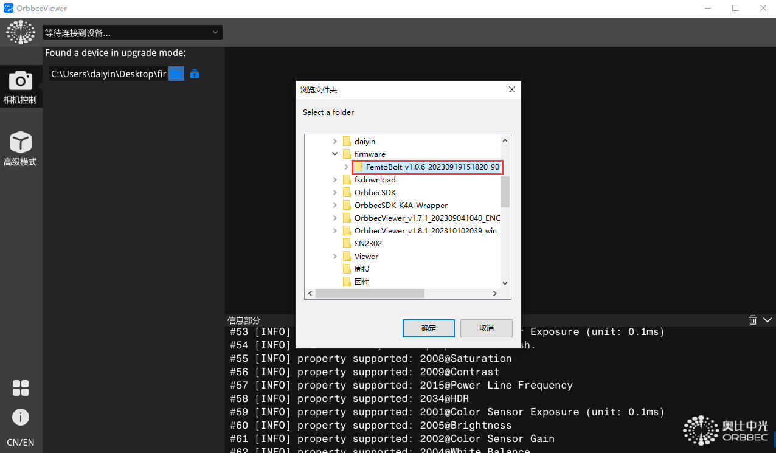The width and height of the screenshot is (776, 453).
Task: Select the SN2302 folder
Action: tap(368, 244)
